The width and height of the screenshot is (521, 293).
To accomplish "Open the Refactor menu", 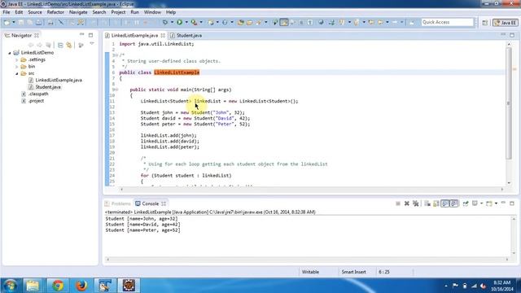I will click(55, 12).
